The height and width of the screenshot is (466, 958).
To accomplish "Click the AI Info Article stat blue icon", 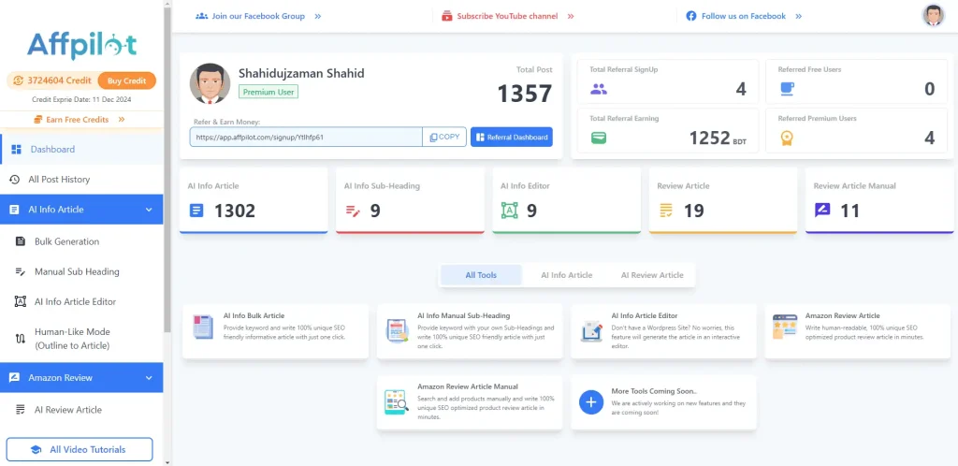I will 196,211.
